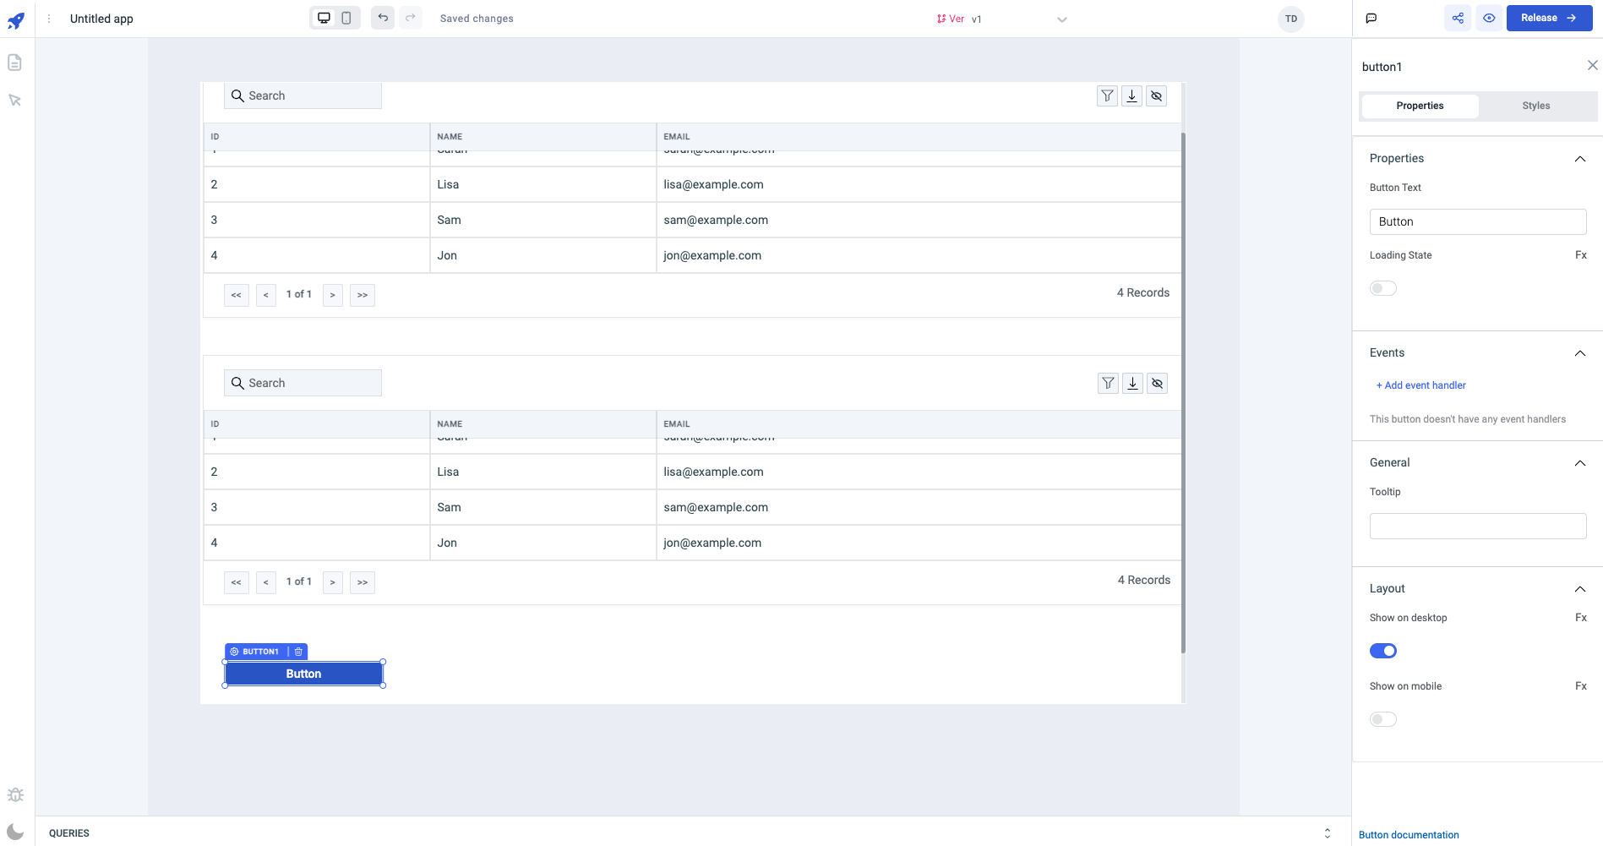This screenshot has height=846, width=1603.
Task: Collapse the Events section
Action: coord(1579,353)
